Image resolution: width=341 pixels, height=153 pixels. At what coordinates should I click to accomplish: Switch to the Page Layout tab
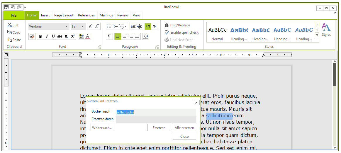coord(64,15)
